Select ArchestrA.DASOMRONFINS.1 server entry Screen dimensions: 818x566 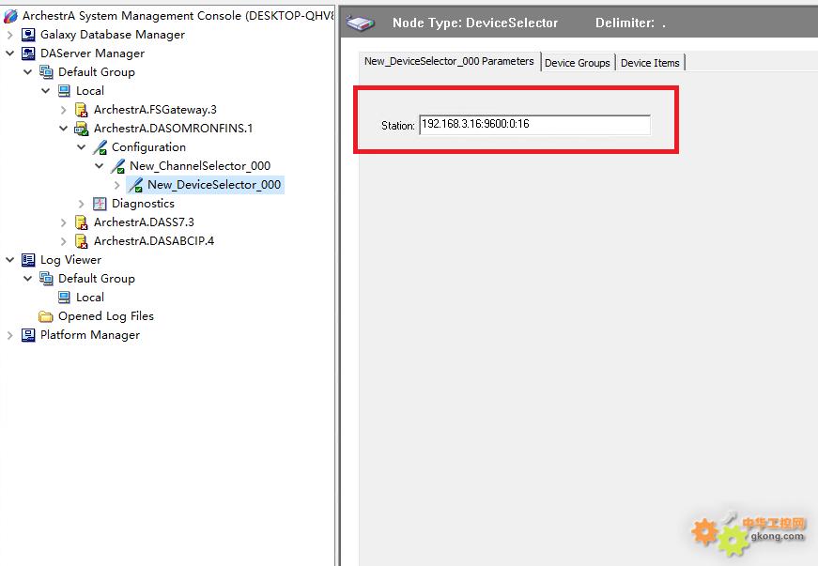coord(173,129)
